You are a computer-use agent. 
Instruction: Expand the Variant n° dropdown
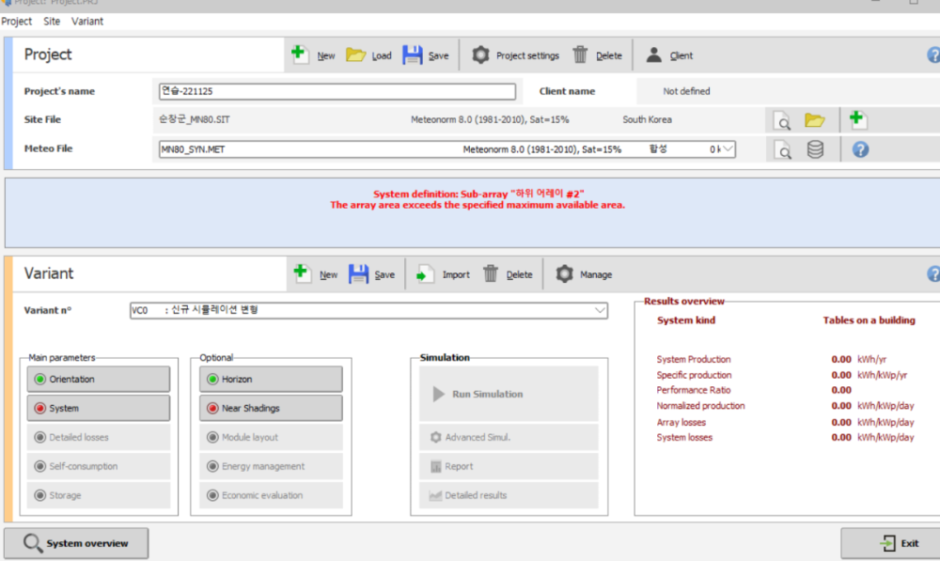coord(600,310)
